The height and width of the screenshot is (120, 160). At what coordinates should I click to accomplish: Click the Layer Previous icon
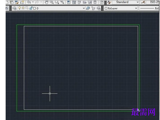(93, 8)
